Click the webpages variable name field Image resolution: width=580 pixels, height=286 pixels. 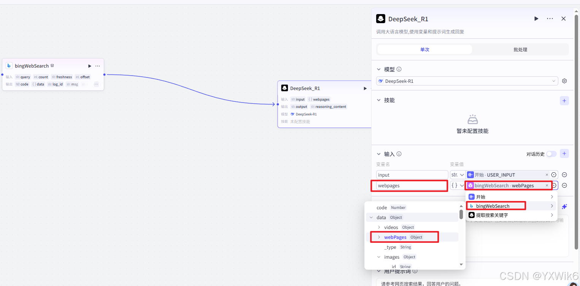point(412,185)
